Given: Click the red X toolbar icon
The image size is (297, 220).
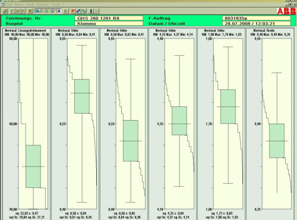Looking at the screenshot, I should (30, 11).
